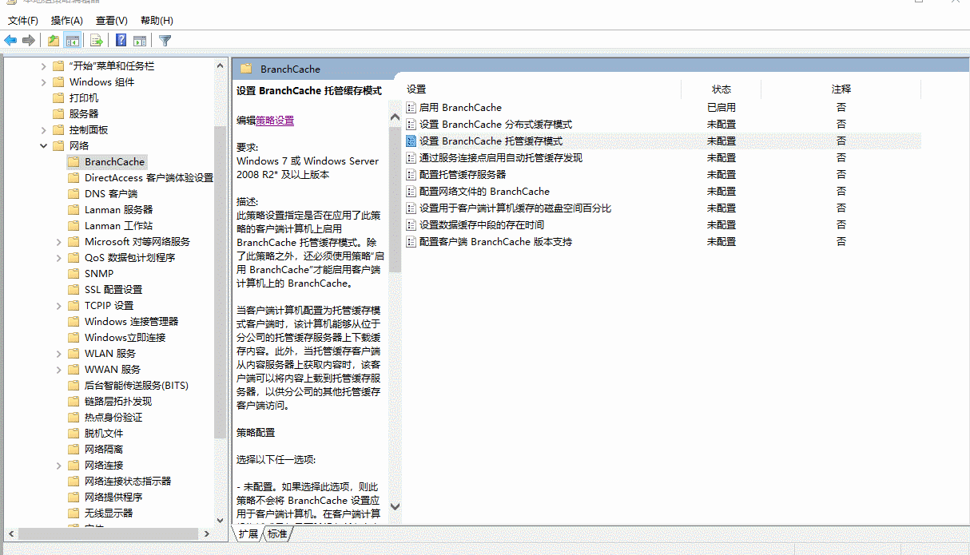970x555 pixels.
Task: Click folder icon of BranchCache tree node
Action: tap(74, 161)
